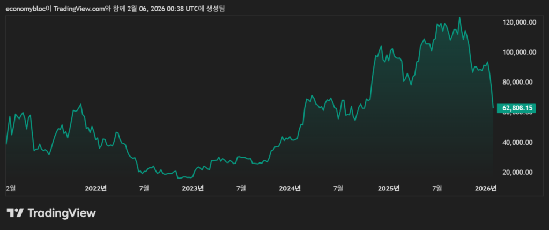Screen dimensions: 549x230
Task: Click 7월 label between 2025년 and 2026년
Action: click(x=437, y=188)
